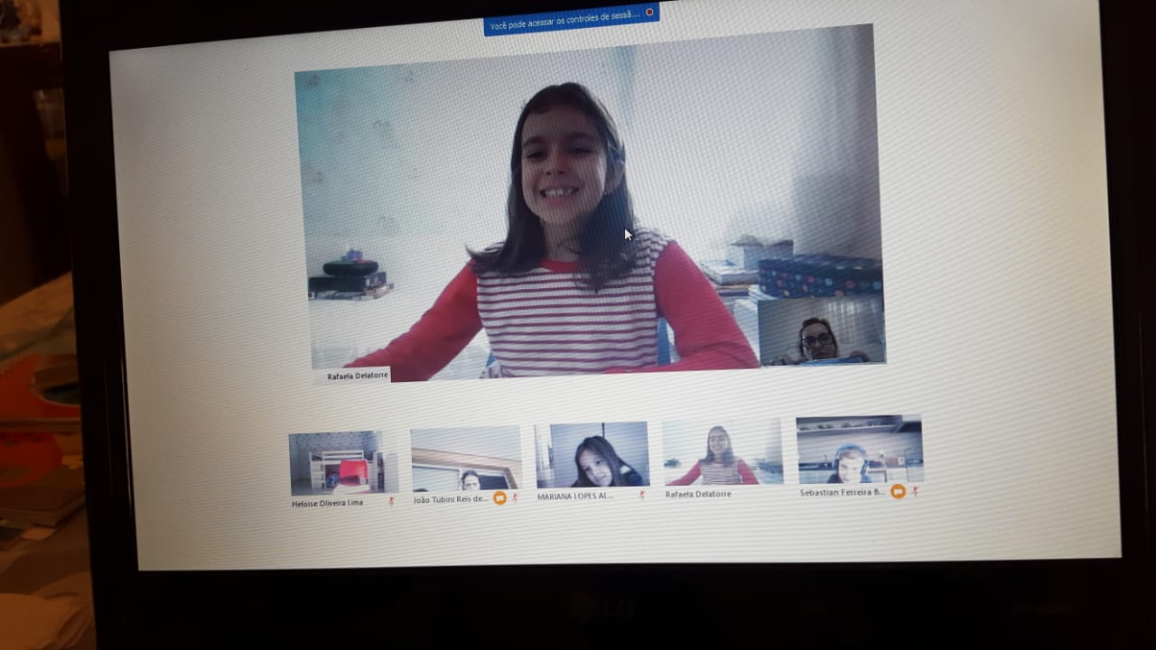
Task: Click the name text Sebastian Ferreira B...
Action: coord(843,492)
